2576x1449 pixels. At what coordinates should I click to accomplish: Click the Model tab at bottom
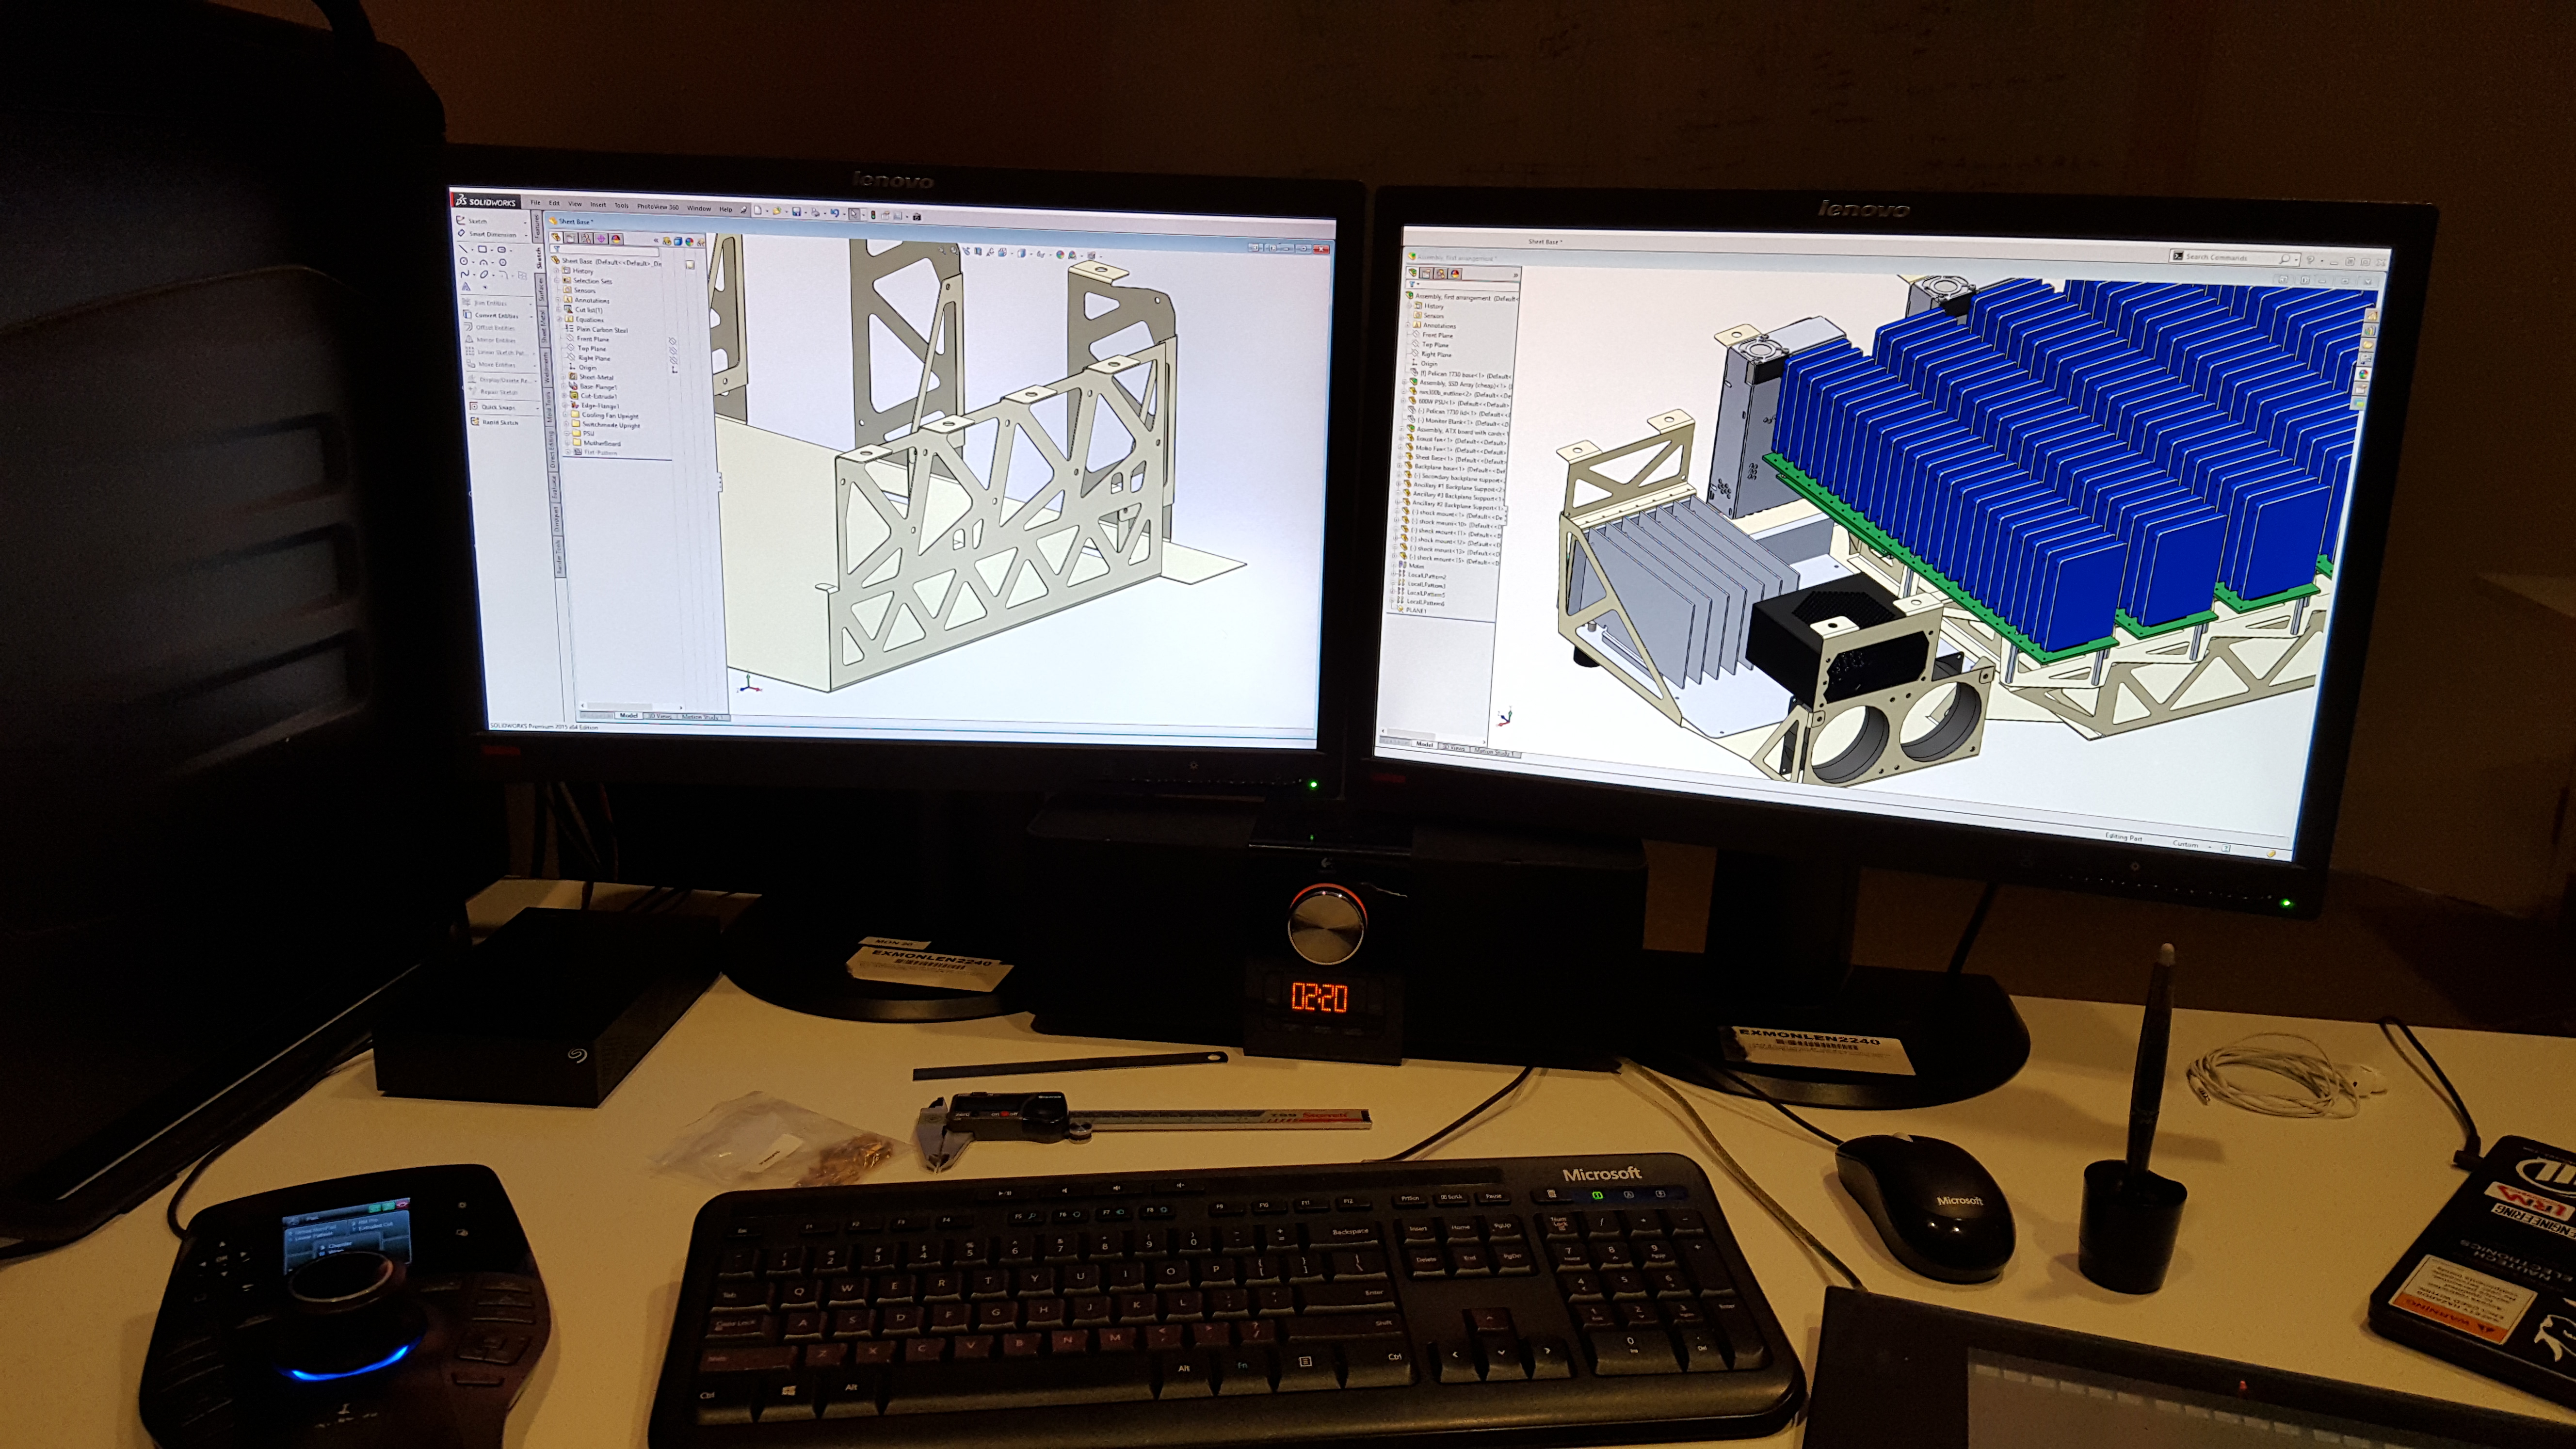(x=628, y=715)
